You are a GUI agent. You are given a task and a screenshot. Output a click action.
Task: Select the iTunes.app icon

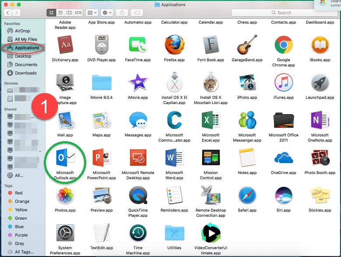pyautogui.click(x=284, y=83)
